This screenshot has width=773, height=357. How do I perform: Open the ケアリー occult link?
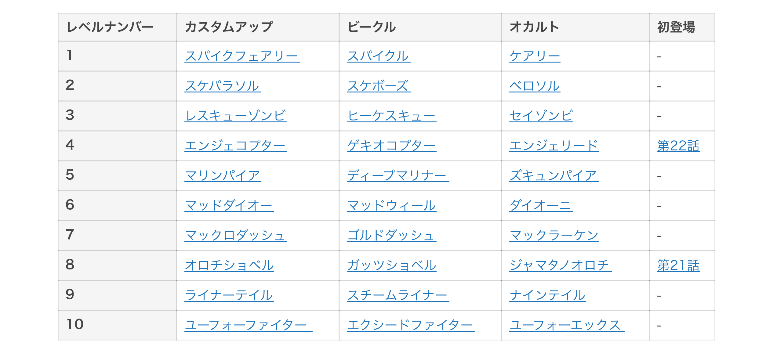pos(534,56)
